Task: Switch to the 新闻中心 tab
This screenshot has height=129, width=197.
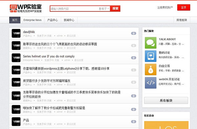Action: coord(69,20)
